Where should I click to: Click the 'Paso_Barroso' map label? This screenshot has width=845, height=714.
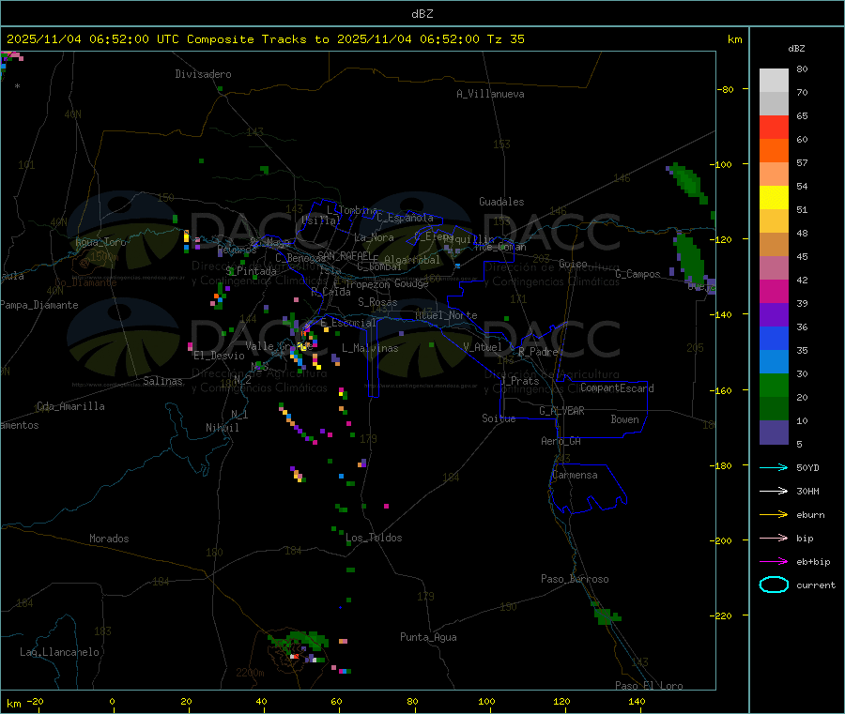point(575,579)
